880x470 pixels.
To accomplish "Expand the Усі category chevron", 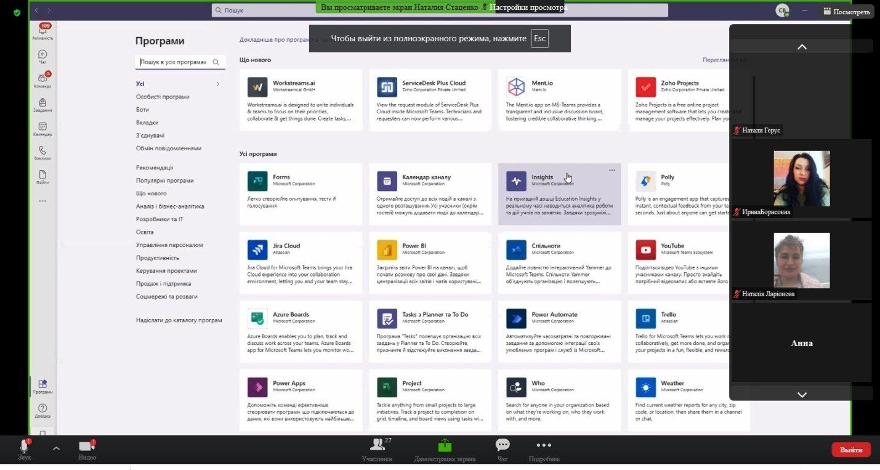I will point(217,84).
